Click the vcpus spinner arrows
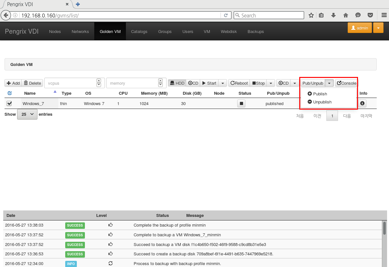389x267 pixels. (x=99, y=83)
